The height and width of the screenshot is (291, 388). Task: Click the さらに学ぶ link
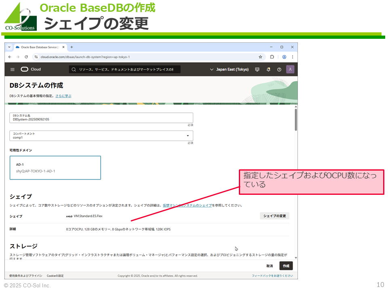coord(63,96)
